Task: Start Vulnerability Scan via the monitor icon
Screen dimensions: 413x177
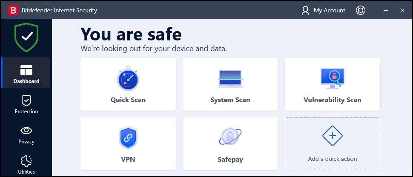Action: 332,79
